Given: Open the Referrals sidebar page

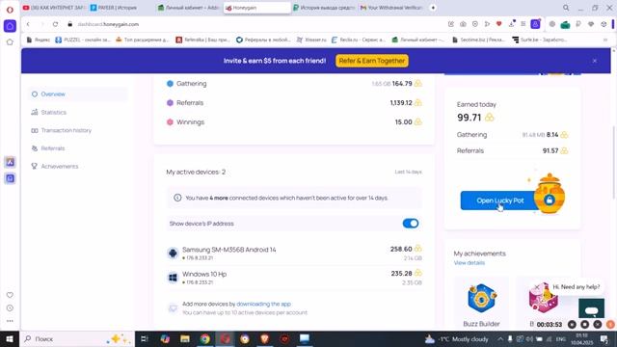Looking at the screenshot, I should coord(53,148).
